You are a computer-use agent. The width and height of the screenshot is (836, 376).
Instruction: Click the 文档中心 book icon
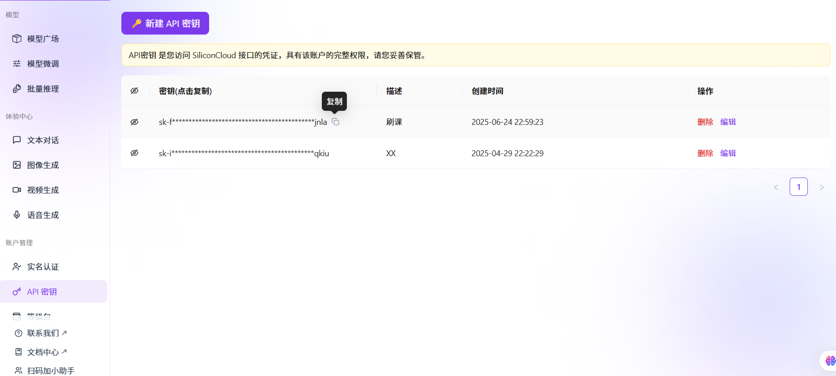(19, 352)
